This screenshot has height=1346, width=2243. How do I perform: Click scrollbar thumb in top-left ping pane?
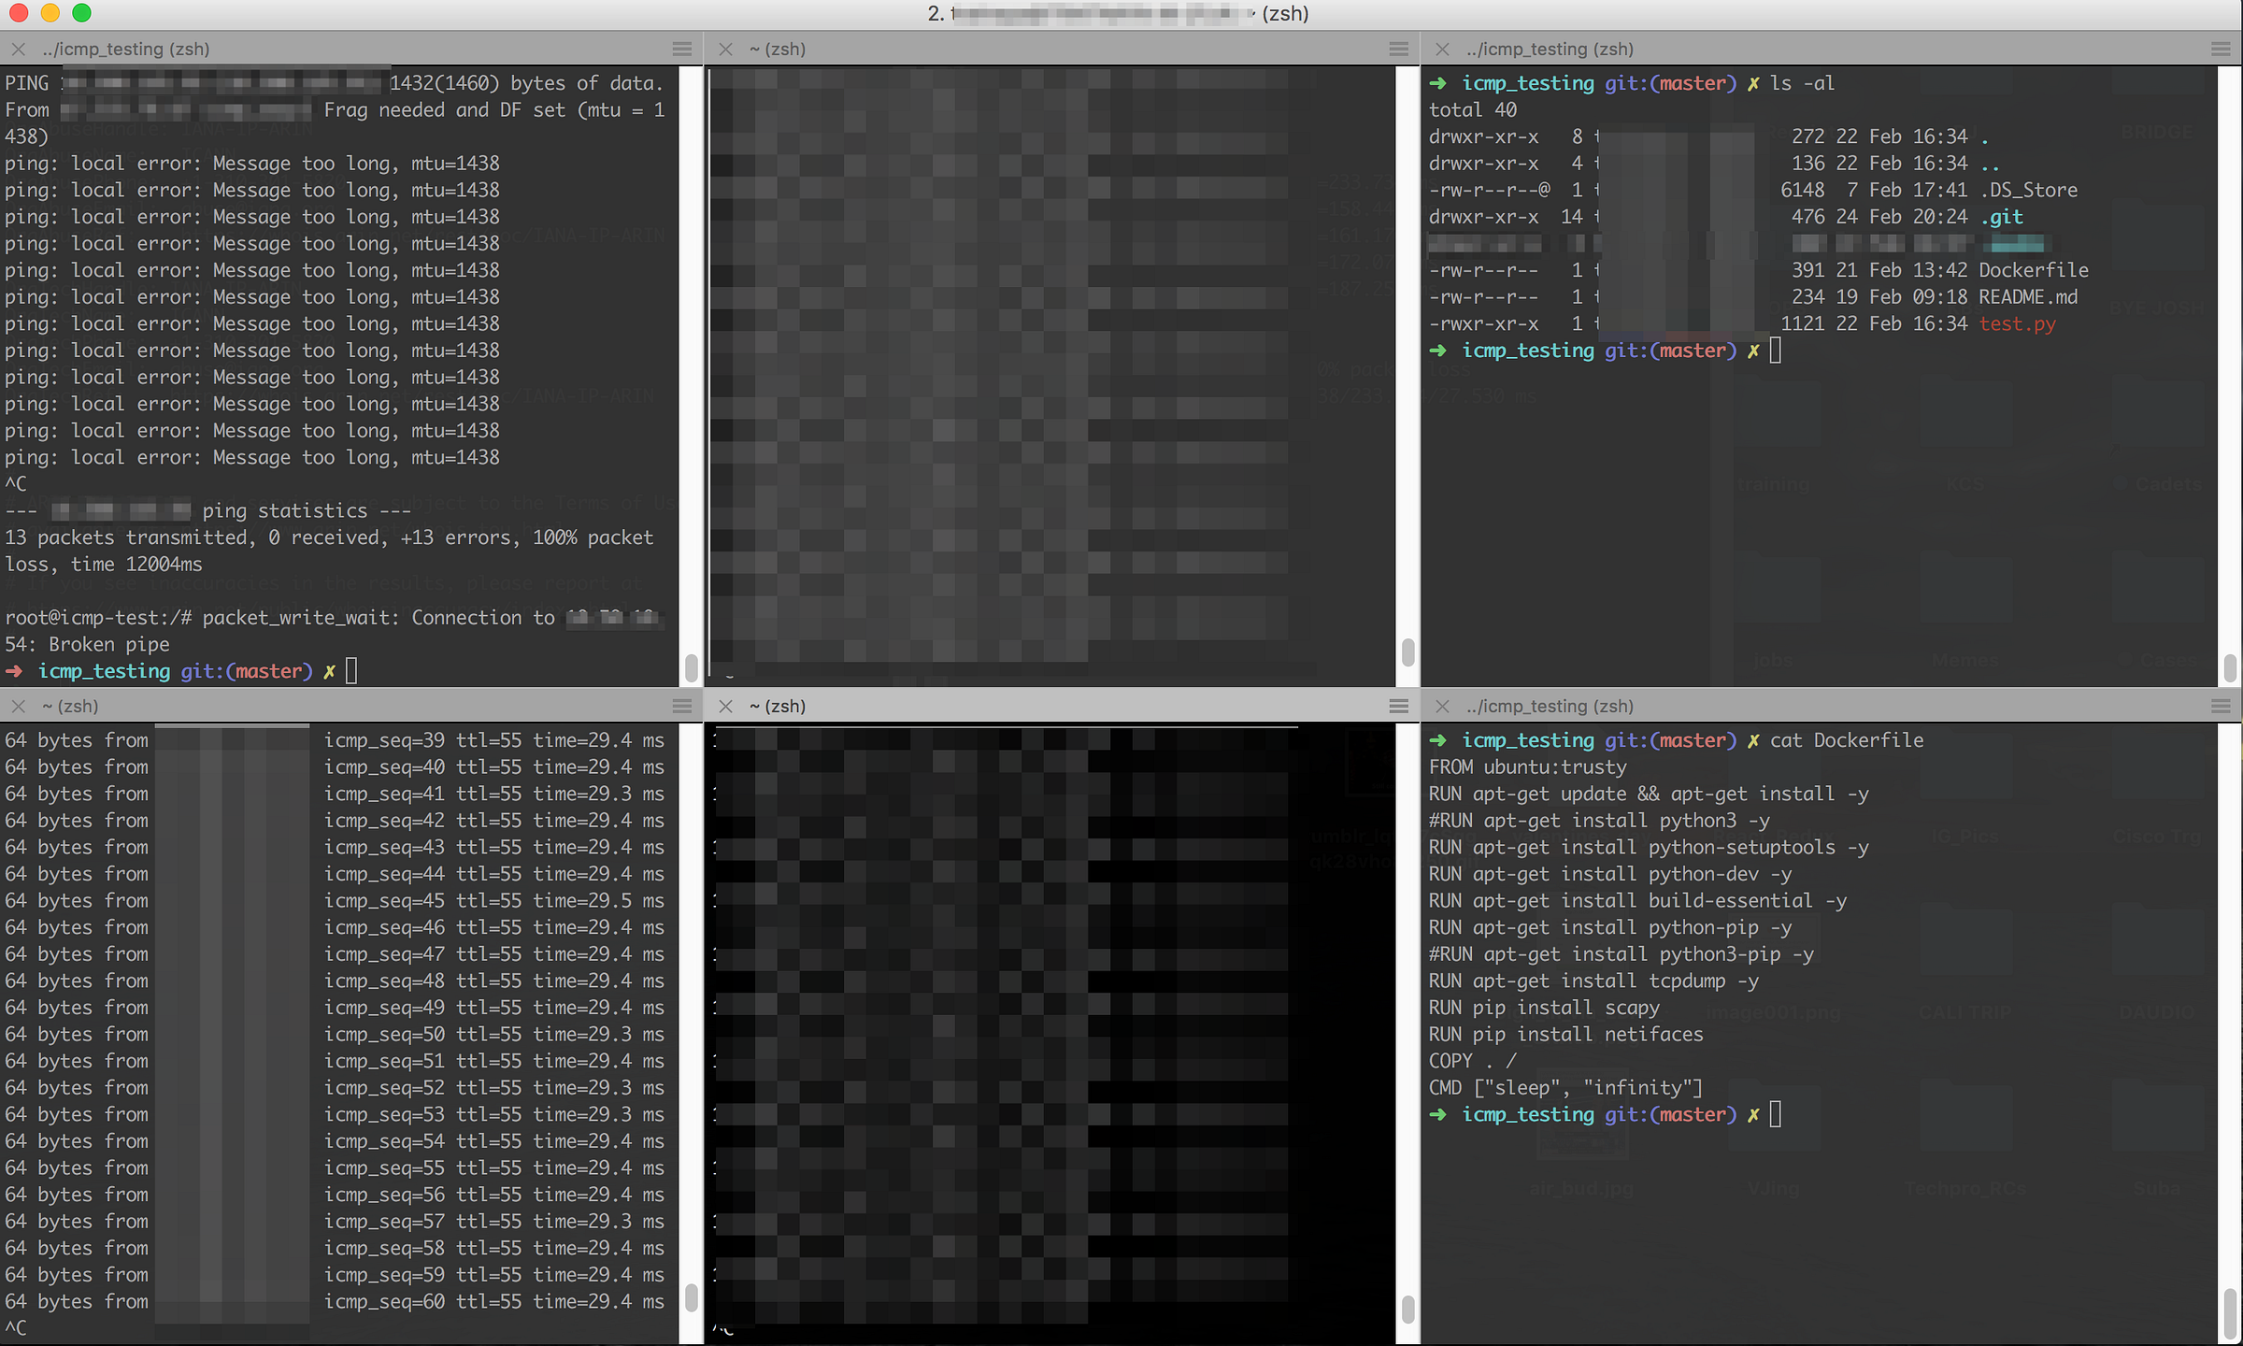(691, 666)
